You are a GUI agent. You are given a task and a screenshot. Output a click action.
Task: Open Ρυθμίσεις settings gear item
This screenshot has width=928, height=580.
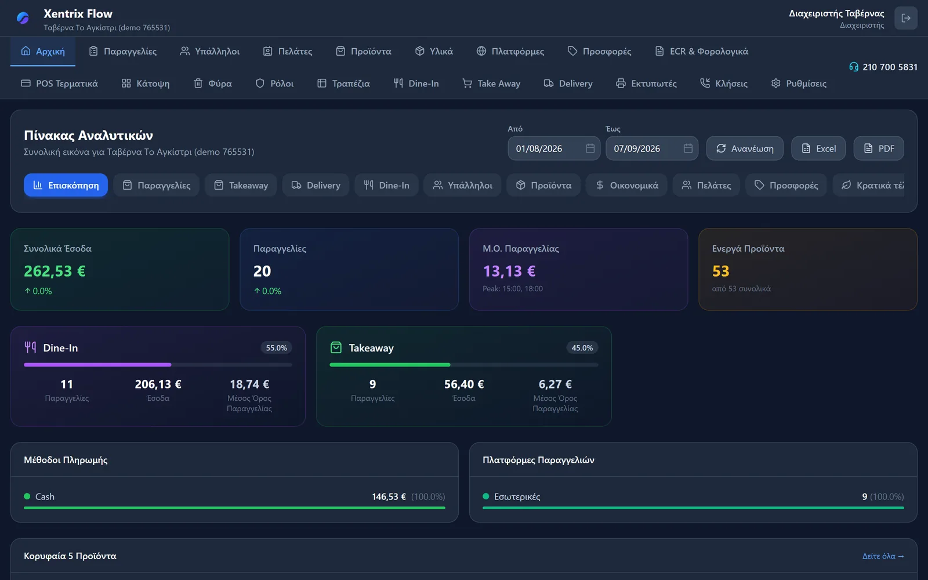coord(799,84)
